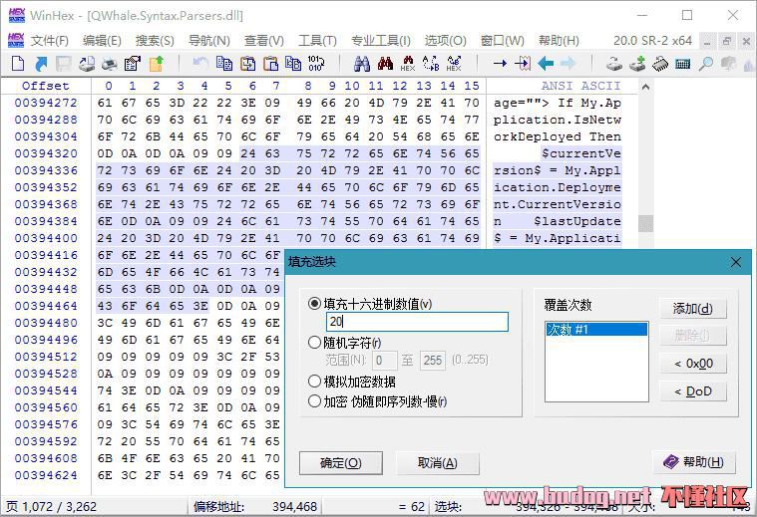Open the 专业工具(I) menu
This screenshot has width=757, height=517.
click(380, 41)
